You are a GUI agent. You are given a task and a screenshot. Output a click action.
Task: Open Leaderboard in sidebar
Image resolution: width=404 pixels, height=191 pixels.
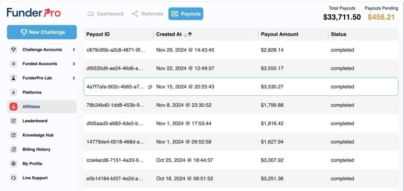tap(42, 121)
